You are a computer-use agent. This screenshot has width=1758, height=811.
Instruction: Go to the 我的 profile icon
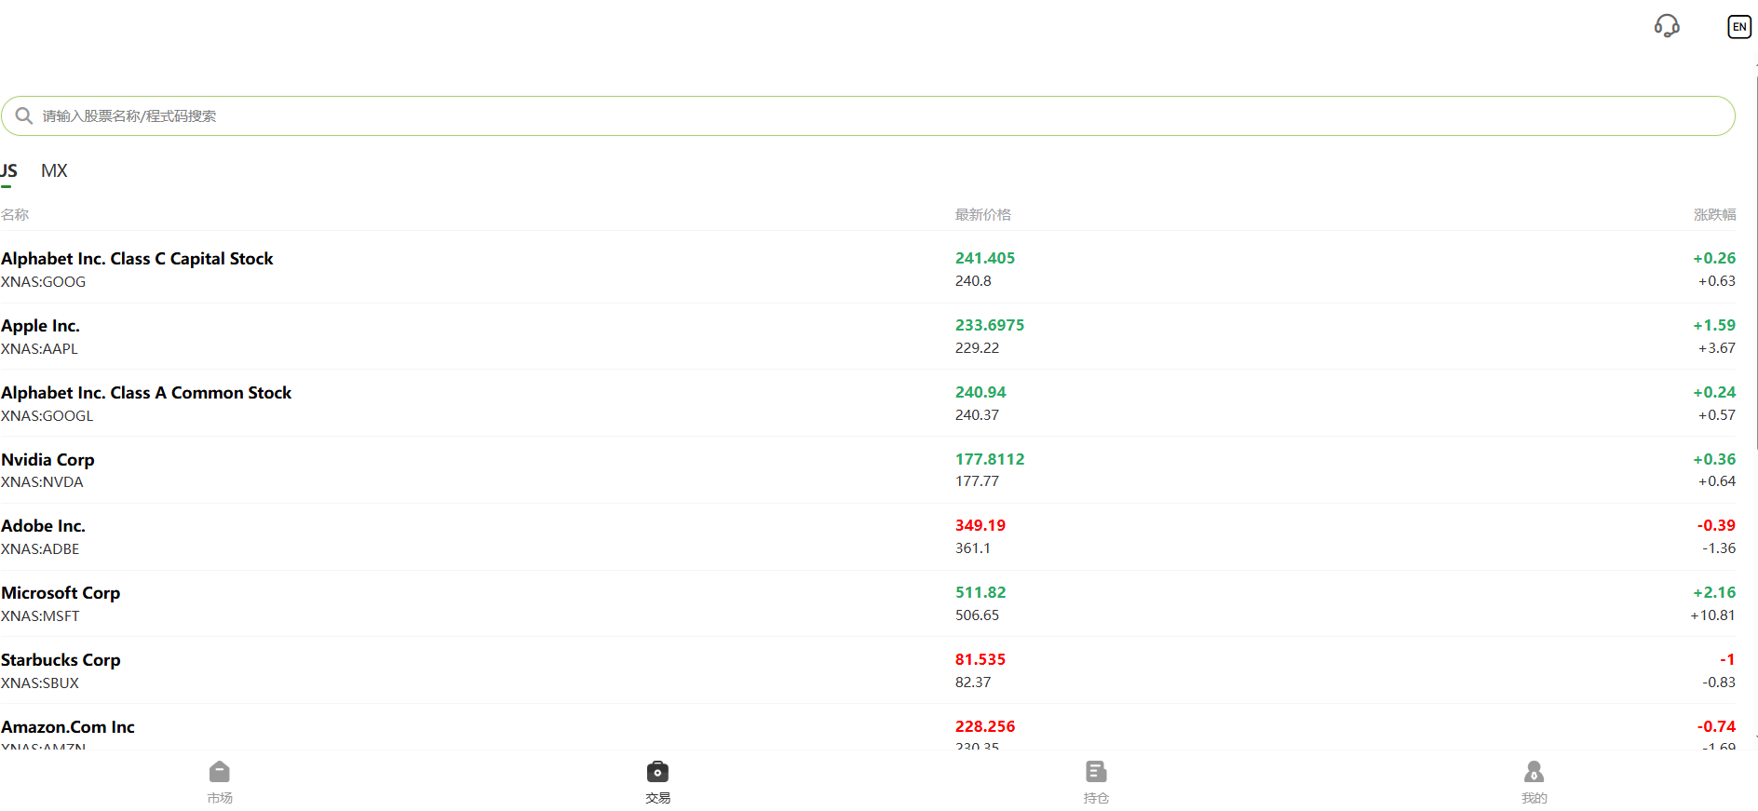1534,781
